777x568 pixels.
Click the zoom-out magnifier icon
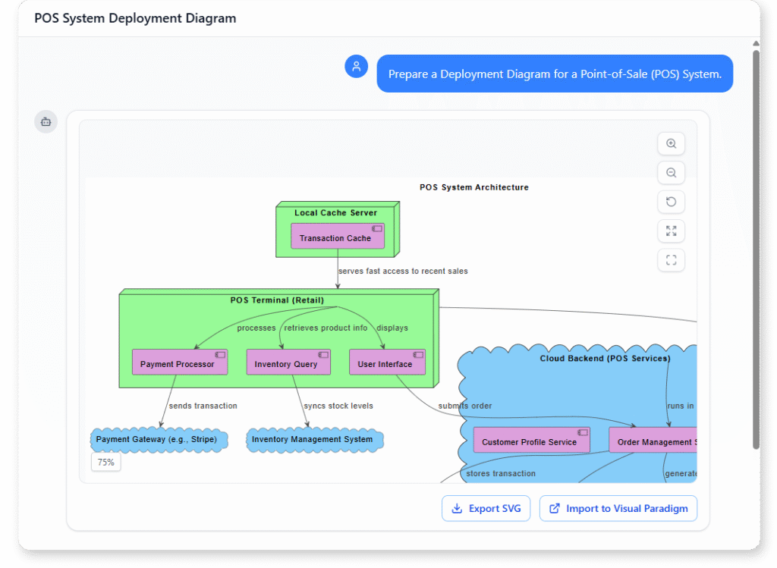[671, 172]
